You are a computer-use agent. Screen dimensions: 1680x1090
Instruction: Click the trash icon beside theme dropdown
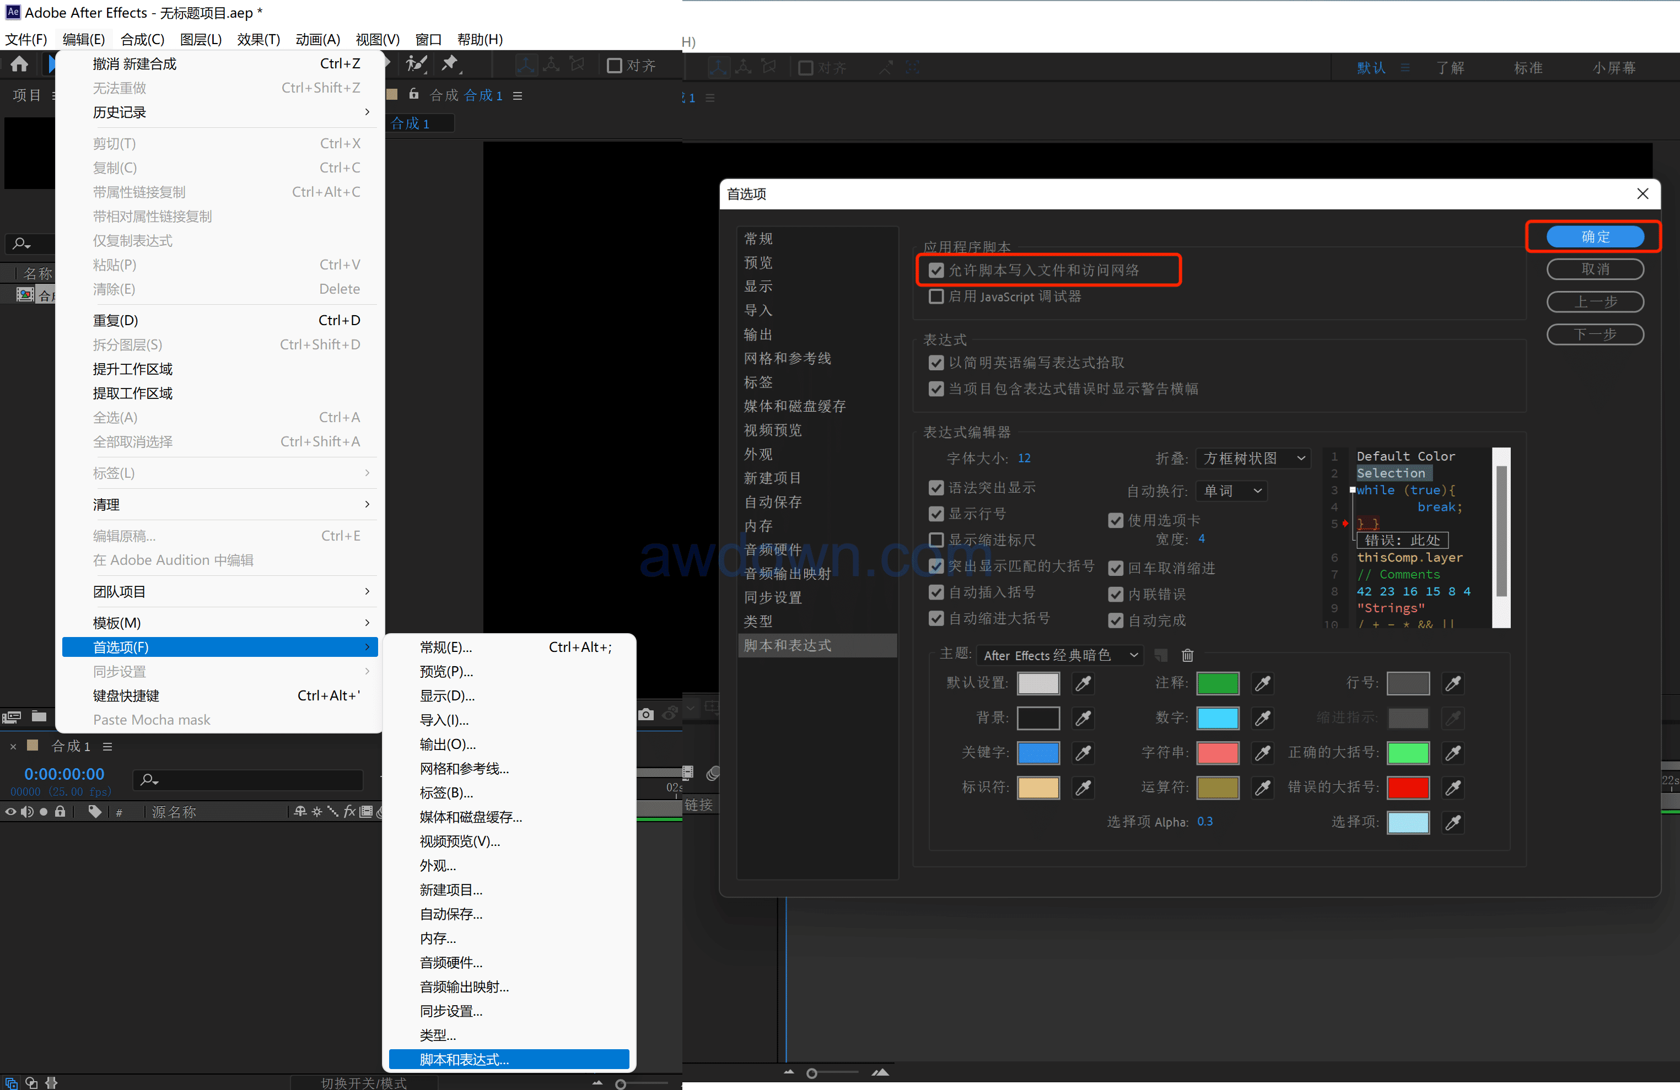1187,655
